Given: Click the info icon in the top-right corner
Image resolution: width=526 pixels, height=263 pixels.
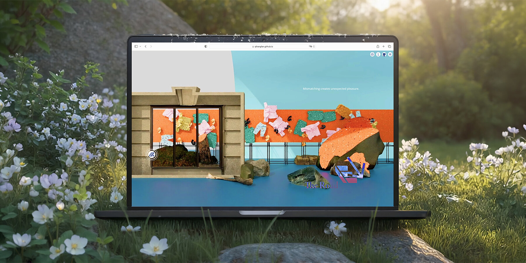Looking at the screenshot, I should pos(378,54).
